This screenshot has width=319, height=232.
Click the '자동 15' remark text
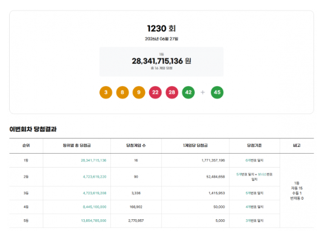tap(297, 188)
